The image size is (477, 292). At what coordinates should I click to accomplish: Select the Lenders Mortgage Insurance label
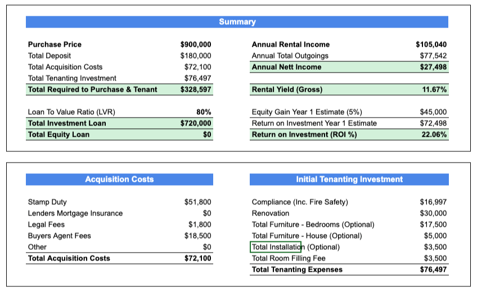75,213
